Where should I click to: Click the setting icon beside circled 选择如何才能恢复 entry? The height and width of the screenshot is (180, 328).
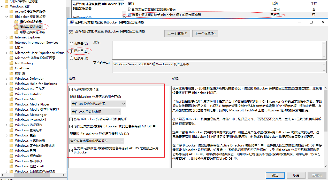point(129,15)
